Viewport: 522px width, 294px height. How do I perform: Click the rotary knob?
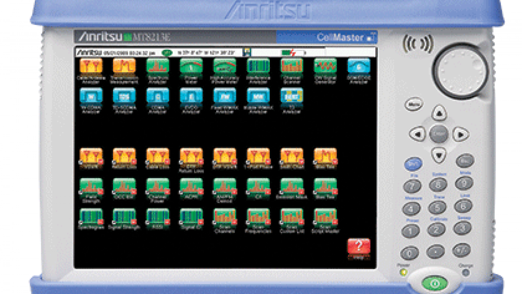(x=459, y=70)
